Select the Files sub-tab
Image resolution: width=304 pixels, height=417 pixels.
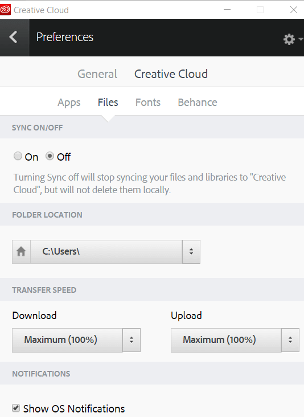click(x=108, y=103)
